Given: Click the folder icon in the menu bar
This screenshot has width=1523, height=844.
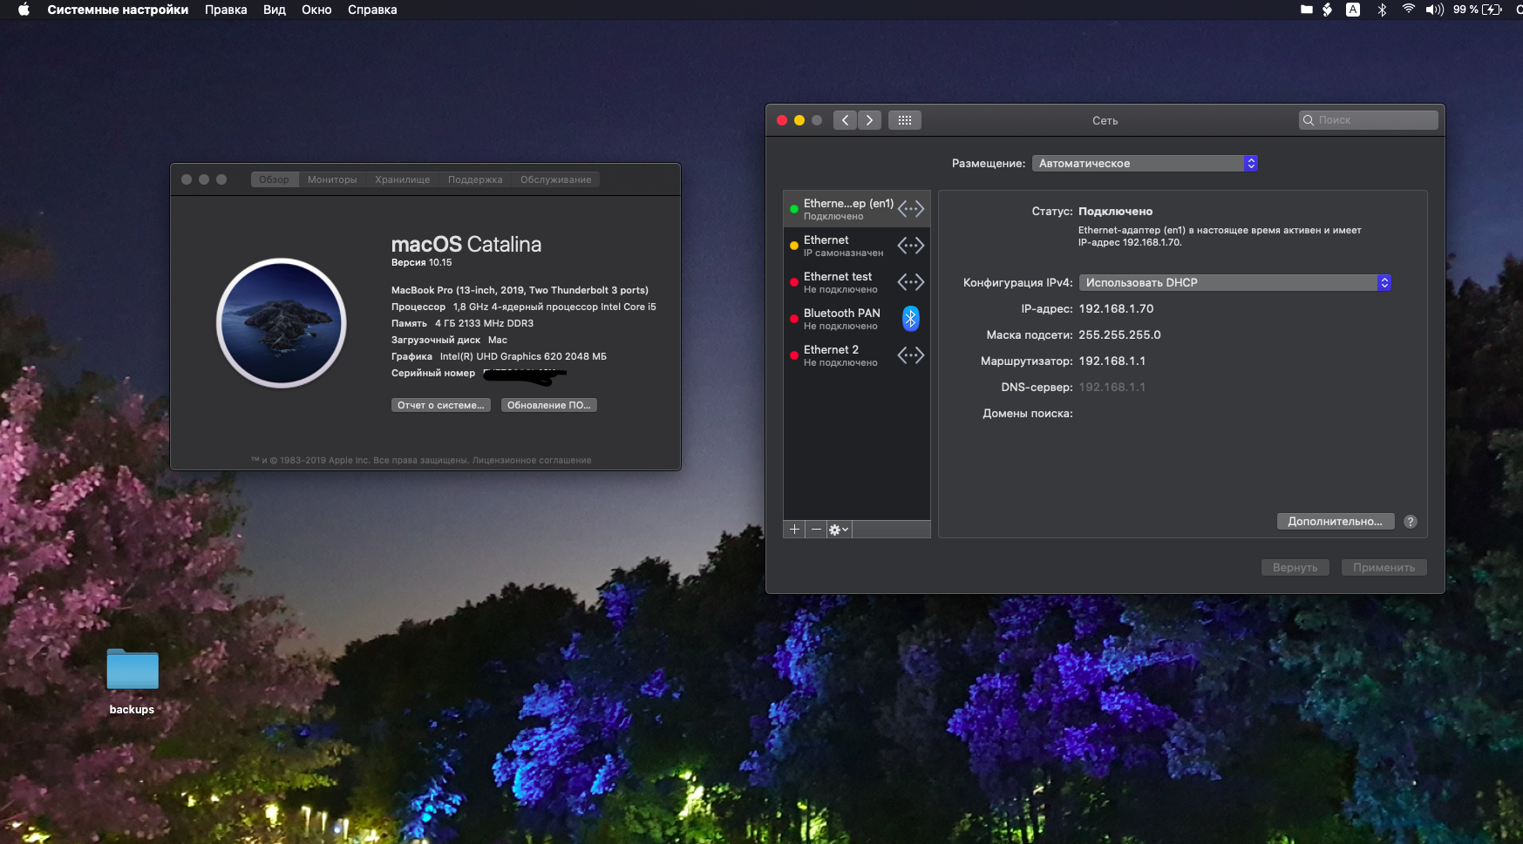Looking at the screenshot, I should click(1306, 10).
